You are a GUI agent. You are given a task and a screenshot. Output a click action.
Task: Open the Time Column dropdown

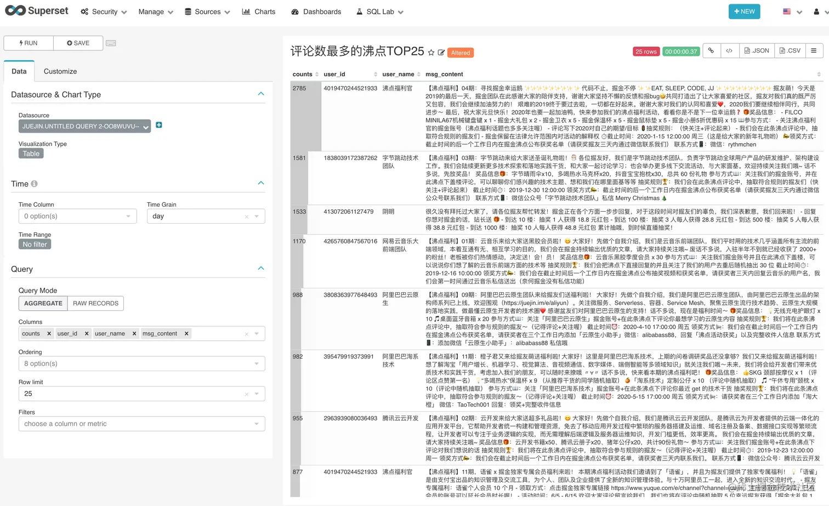77,216
